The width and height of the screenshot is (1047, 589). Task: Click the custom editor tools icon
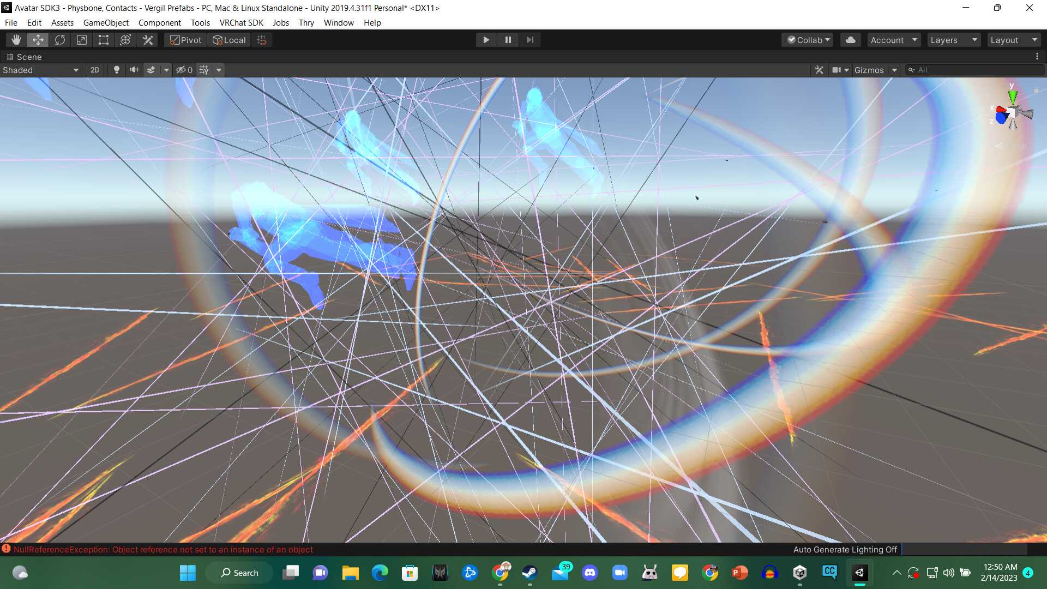coord(148,40)
